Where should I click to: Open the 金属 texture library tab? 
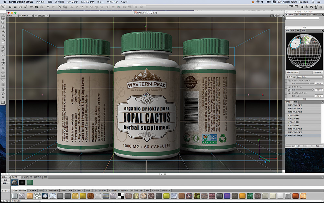click(x=70, y=190)
